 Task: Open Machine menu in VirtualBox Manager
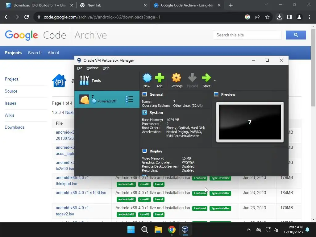click(x=93, y=68)
